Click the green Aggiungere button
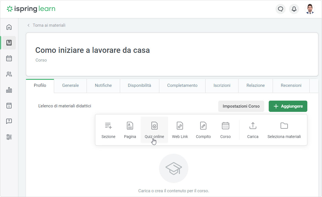 [288, 106]
